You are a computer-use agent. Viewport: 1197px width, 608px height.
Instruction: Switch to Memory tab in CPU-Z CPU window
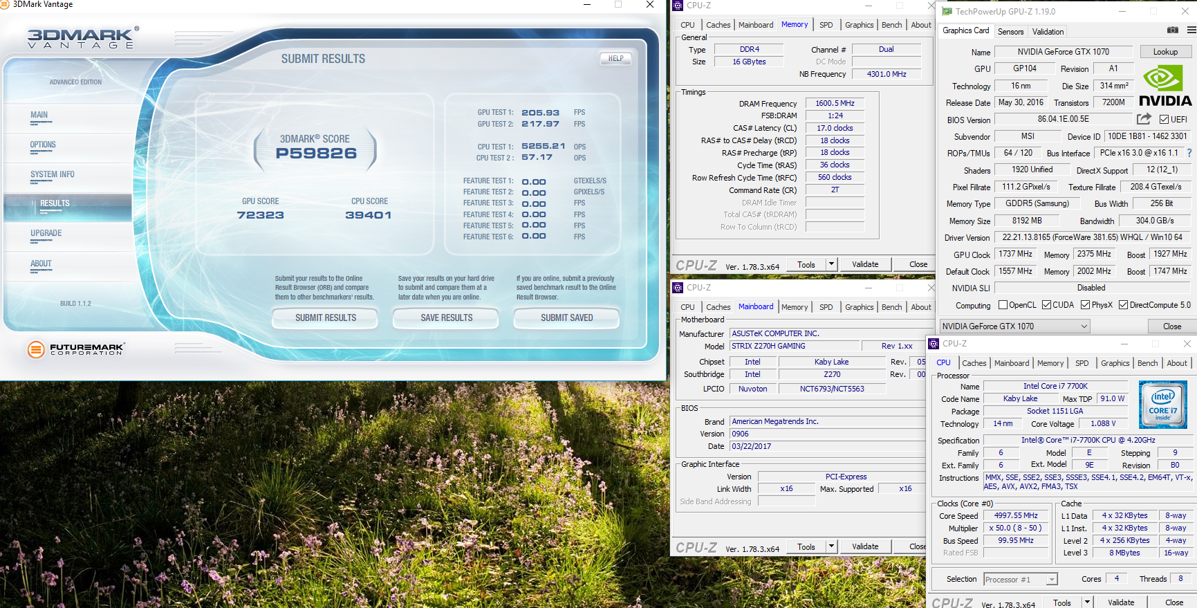1050,363
